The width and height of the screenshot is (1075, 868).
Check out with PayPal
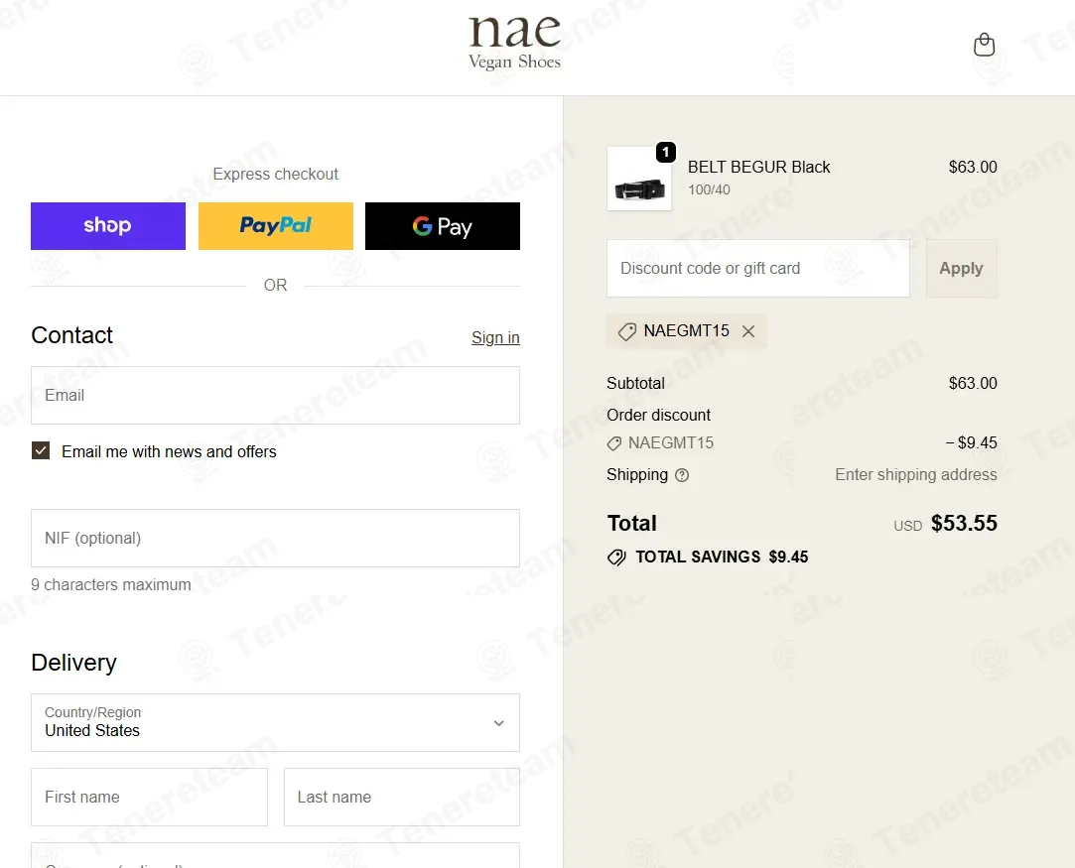click(276, 226)
